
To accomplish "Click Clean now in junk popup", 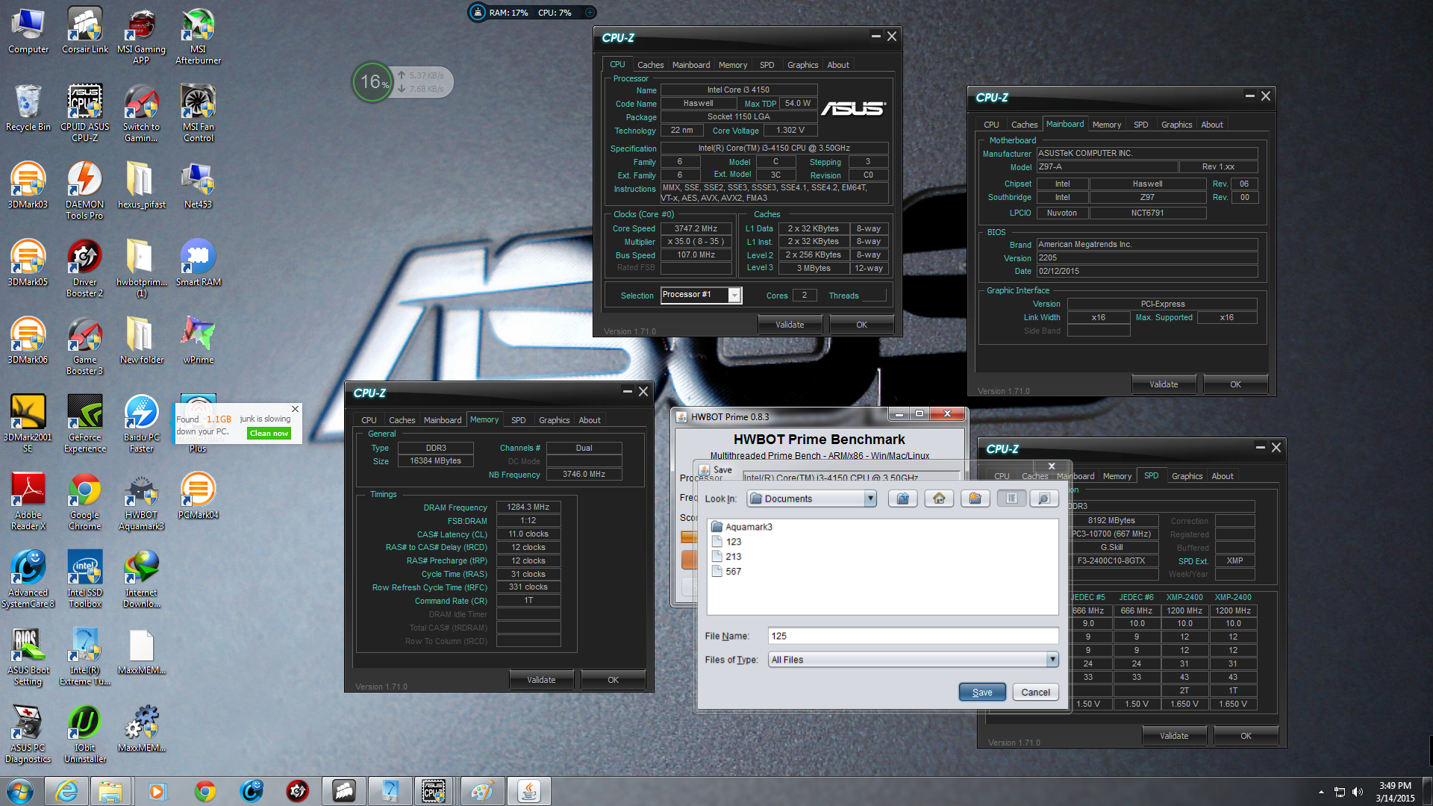I will click(269, 434).
